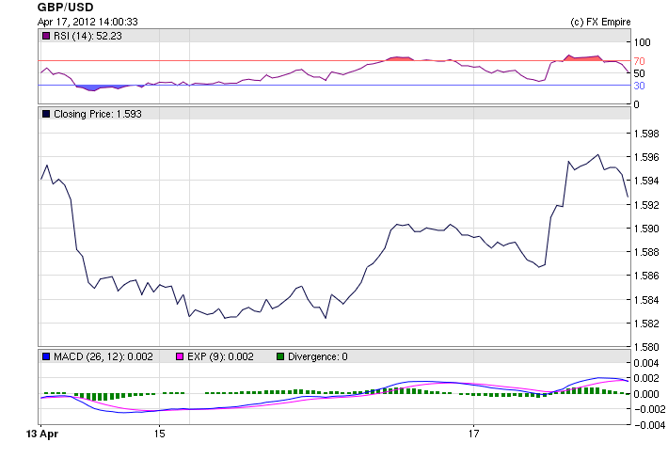
Task: Click the price axis label 1.586
Action: click(x=646, y=276)
